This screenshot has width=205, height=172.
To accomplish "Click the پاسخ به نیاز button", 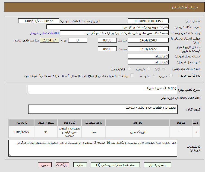I will tap(157, 165).
